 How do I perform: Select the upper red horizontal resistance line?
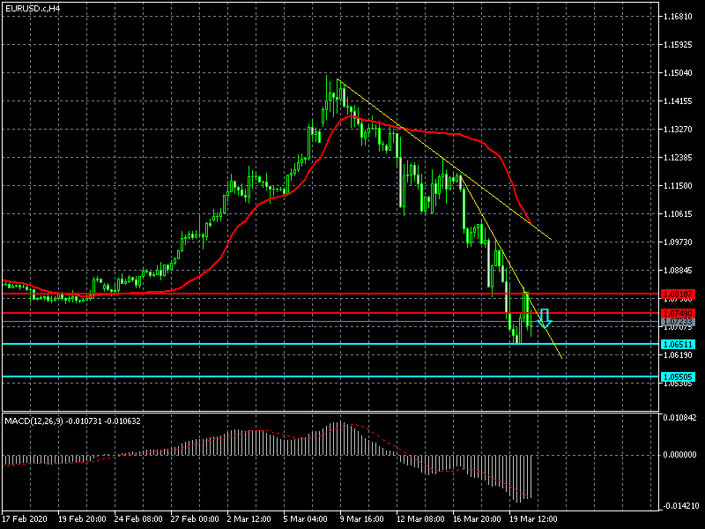click(x=264, y=294)
